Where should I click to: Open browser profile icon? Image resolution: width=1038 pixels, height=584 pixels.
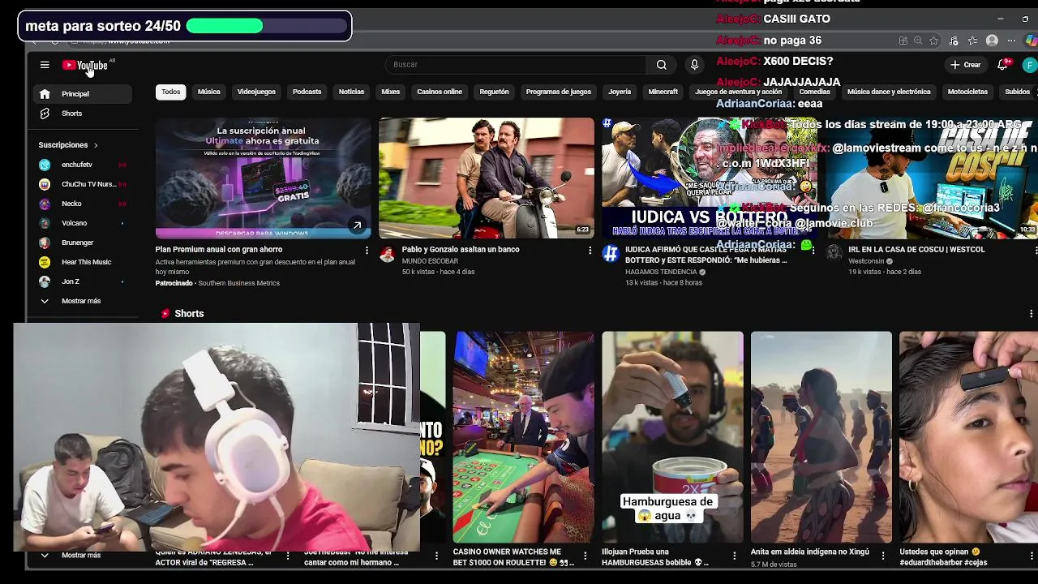click(992, 41)
